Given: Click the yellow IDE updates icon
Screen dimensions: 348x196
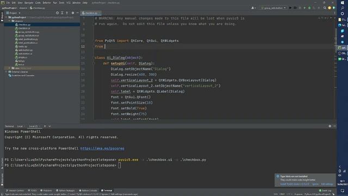Looking at the screenshot, I should [330, 8].
